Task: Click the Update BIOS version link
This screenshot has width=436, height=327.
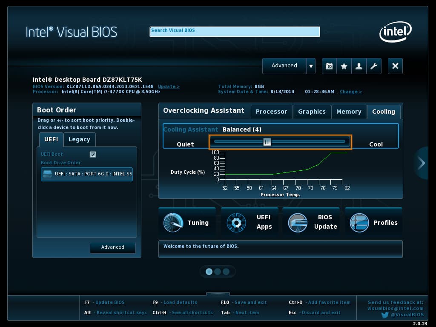Action: coord(169,87)
